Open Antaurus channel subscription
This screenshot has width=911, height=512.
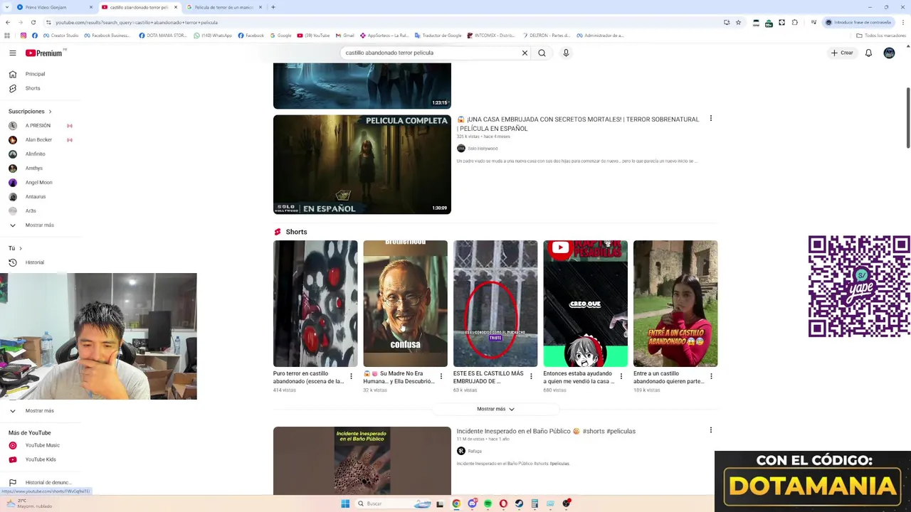[x=36, y=196]
